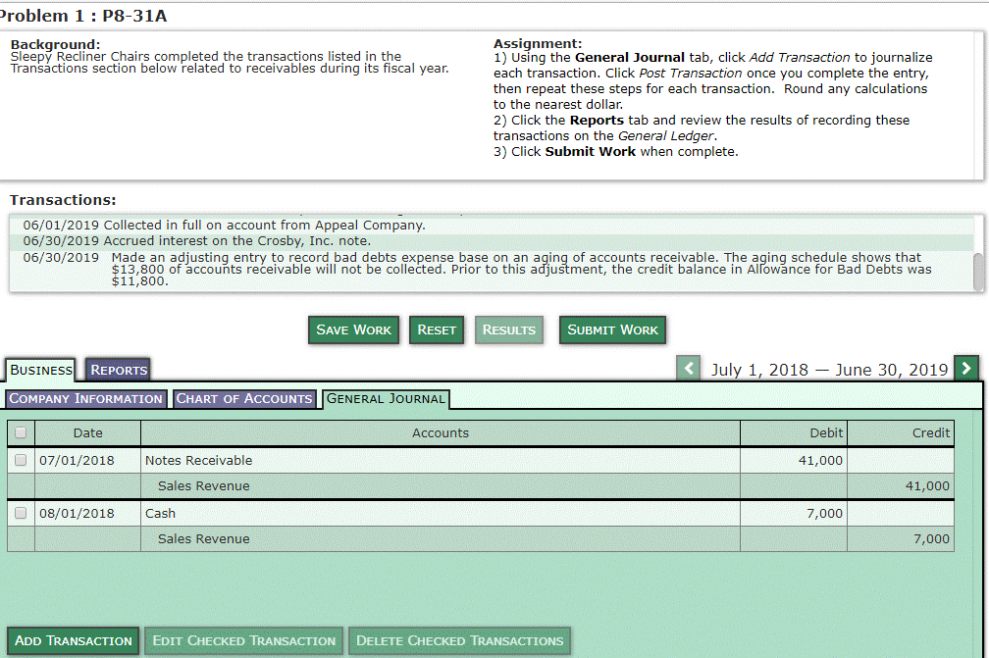Edit the checked transaction

[x=243, y=640]
